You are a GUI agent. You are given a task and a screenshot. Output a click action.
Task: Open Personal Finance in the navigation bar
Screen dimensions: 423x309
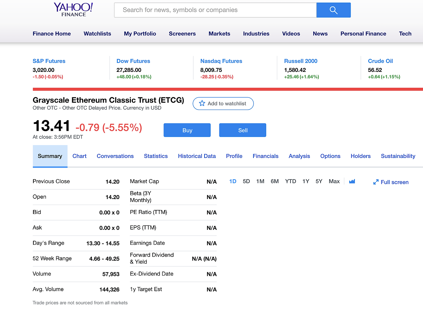click(363, 33)
